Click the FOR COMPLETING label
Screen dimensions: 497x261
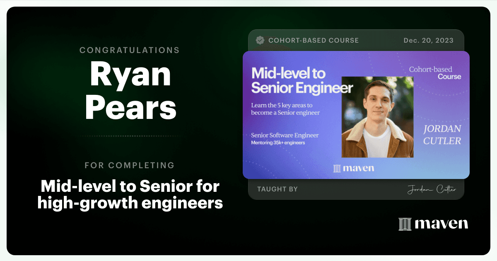coord(130,165)
